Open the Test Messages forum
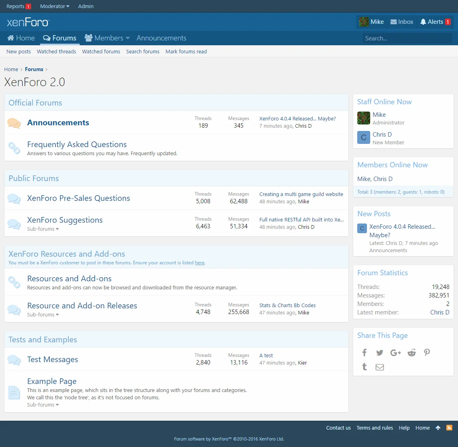The image size is (458, 447). coord(53,359)
